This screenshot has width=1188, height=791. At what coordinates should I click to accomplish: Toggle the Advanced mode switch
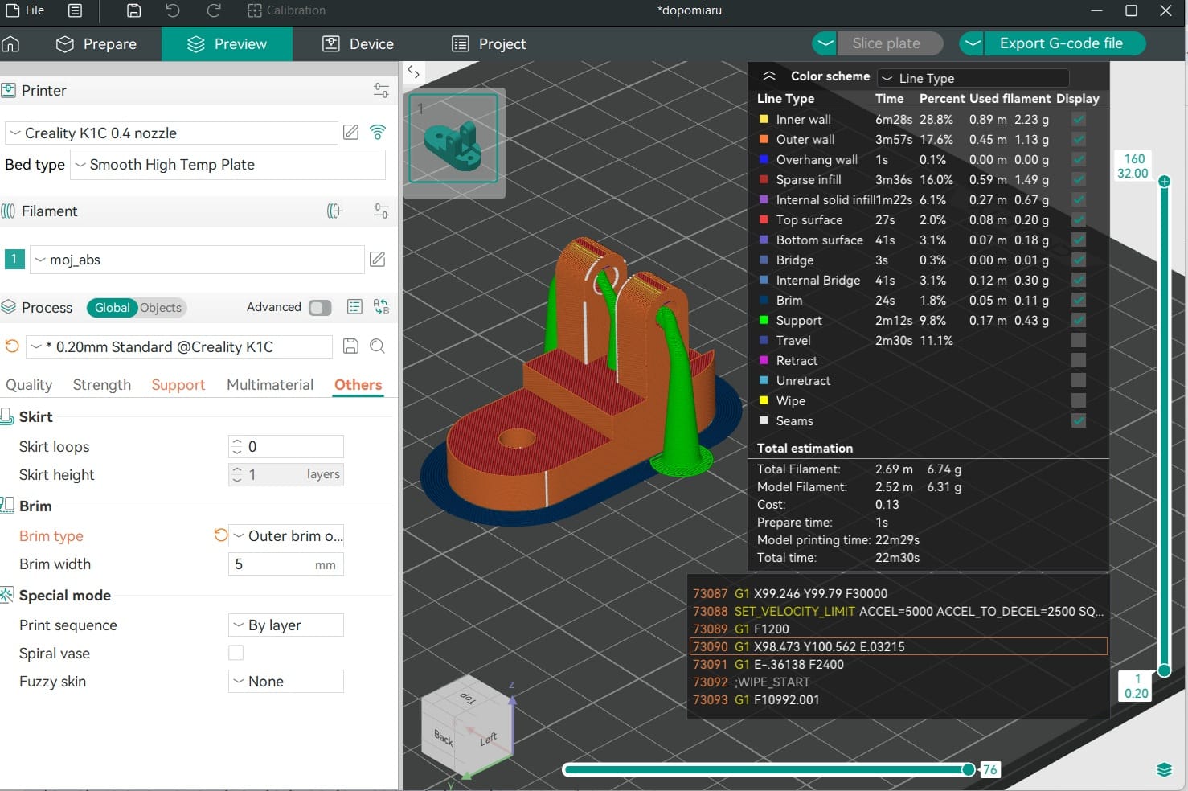click(319, 308)
